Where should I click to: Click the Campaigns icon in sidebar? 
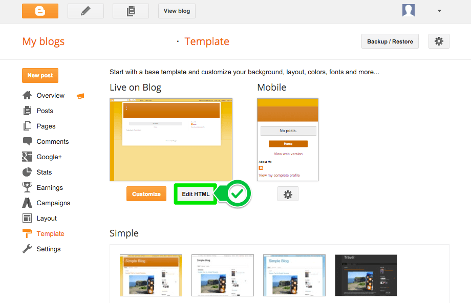(26, 203)
